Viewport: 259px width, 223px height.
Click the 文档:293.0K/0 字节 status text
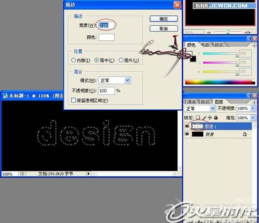tap(56, 174)
